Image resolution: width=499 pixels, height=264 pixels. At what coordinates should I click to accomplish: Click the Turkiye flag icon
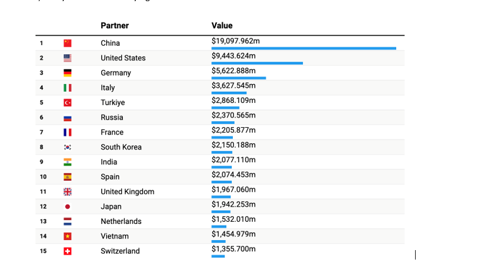tap(67, 103)
